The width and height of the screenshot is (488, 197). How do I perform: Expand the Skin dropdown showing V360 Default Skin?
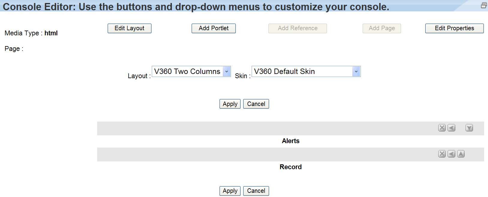(356, 72)
